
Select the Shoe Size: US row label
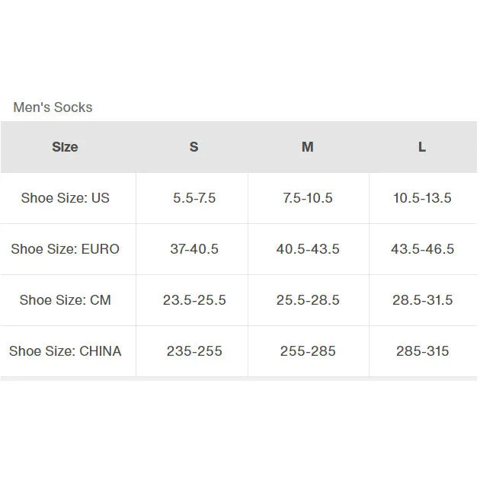pos(66,198)
